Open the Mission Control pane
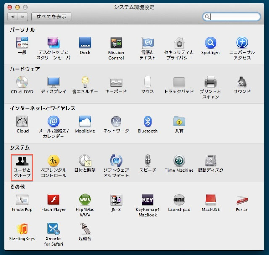The height and width of the screenshot is (255, 269). pos(116,48)
